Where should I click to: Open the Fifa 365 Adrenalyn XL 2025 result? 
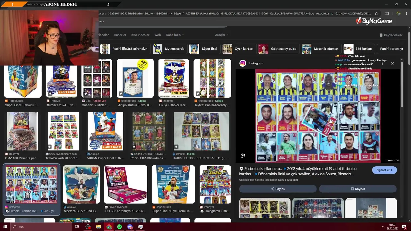click(x=126, y=184)
